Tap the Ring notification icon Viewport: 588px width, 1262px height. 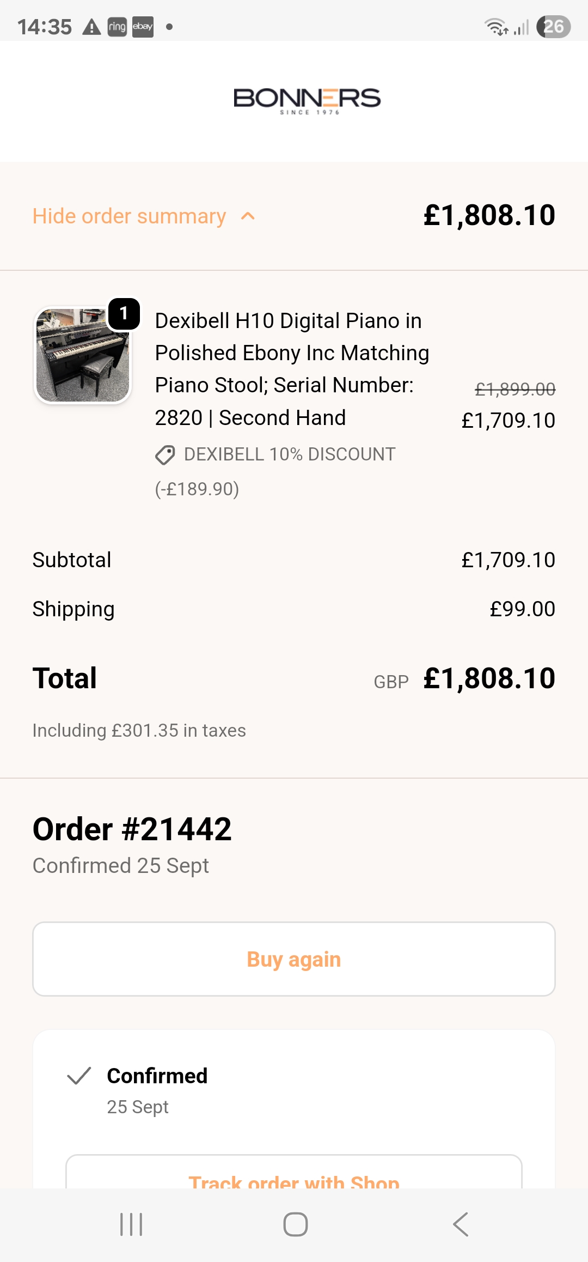[117, 27]
